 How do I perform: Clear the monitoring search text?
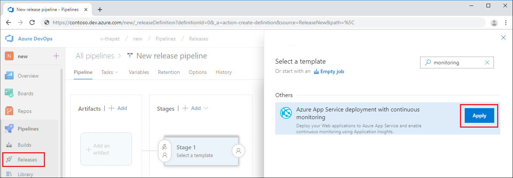click(487, 63)
